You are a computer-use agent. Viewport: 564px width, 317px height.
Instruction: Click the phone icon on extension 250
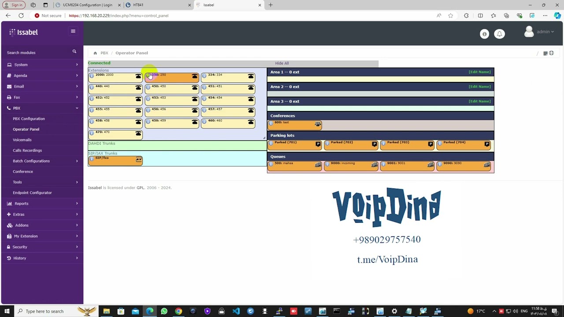coord(195,77)
